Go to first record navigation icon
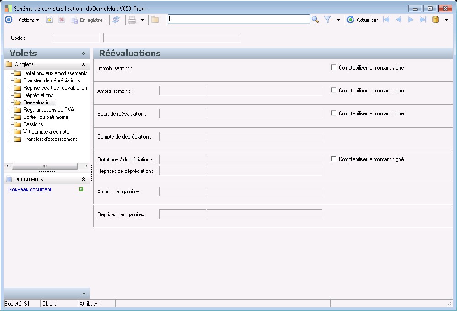The image size is (457, 311). (x=386, y=20)
